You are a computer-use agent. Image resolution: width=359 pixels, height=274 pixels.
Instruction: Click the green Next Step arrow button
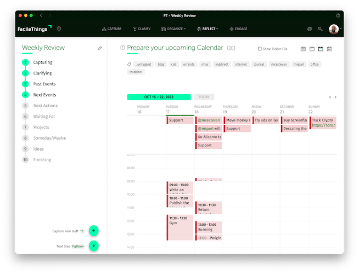click(94, 246)
